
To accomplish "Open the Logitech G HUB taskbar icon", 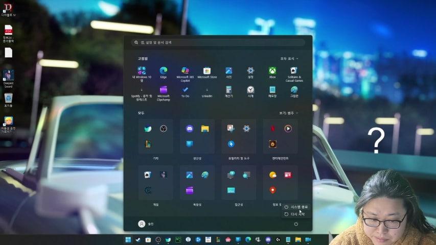I will [278, 240].
